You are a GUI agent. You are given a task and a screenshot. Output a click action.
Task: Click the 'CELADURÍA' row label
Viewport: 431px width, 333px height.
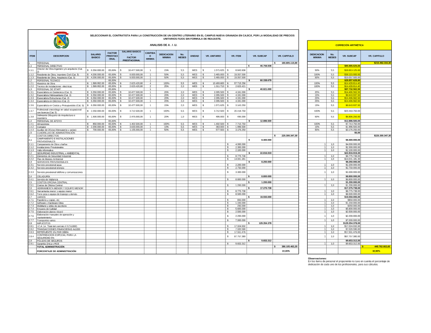tap(44, 176)
